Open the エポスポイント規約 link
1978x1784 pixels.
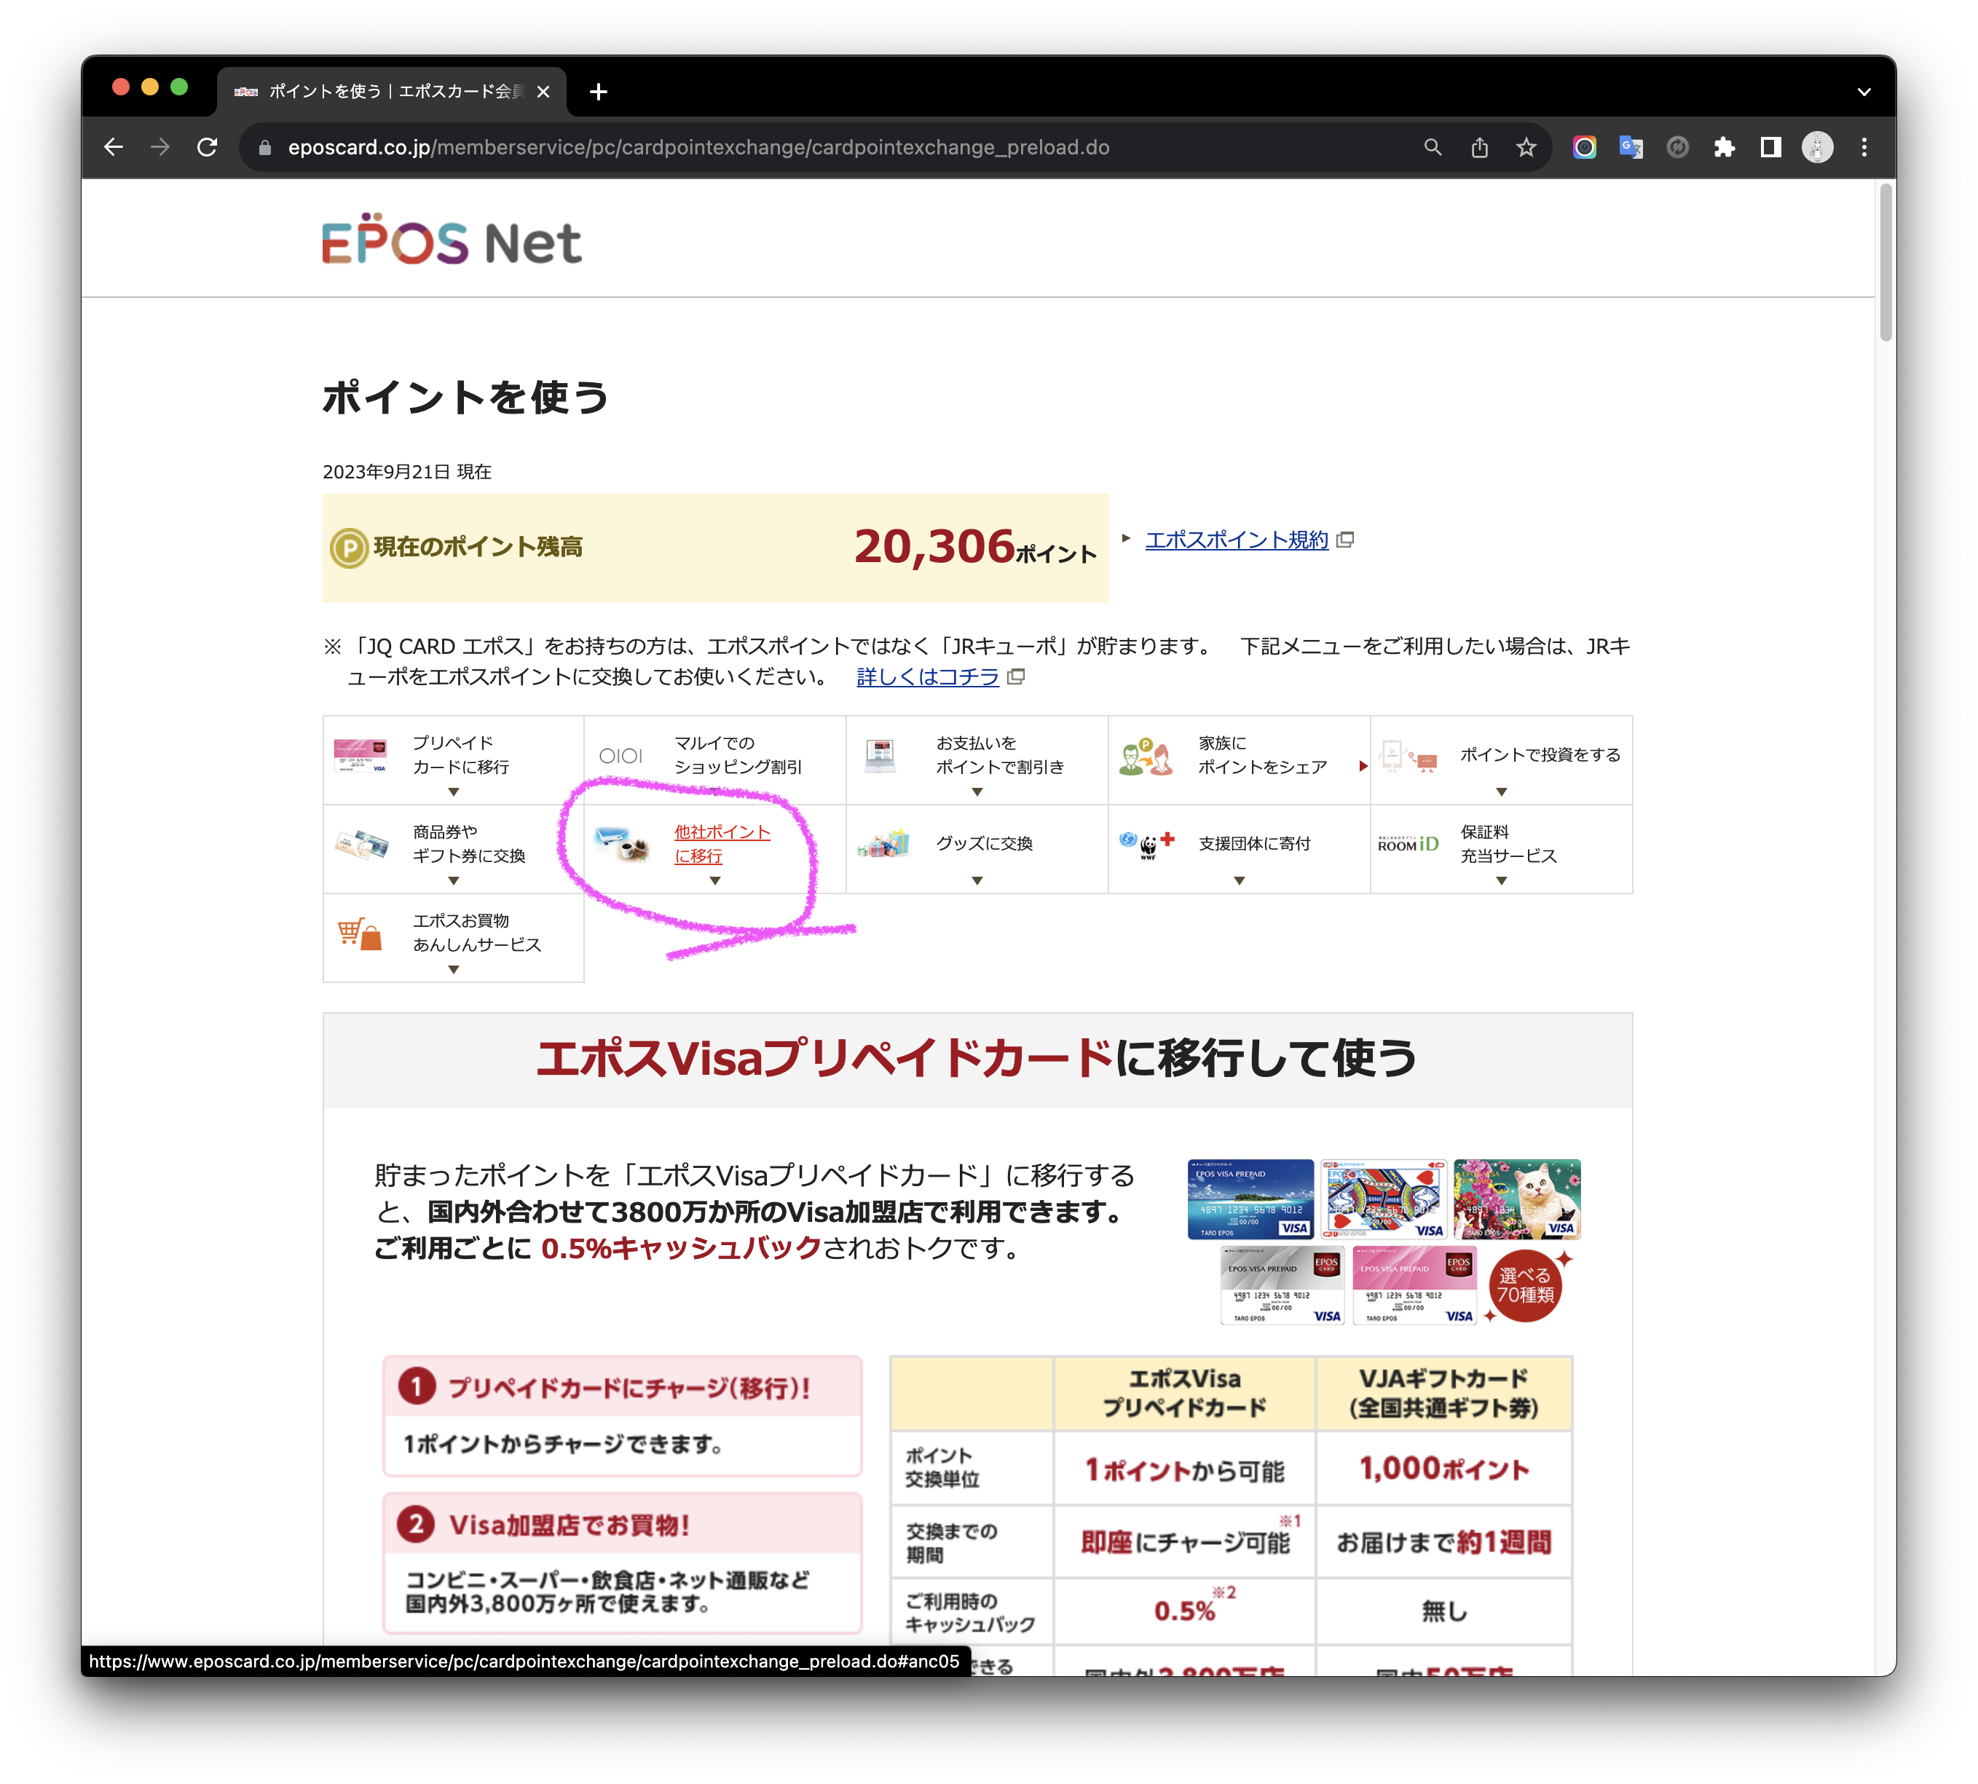point(1236,540)
